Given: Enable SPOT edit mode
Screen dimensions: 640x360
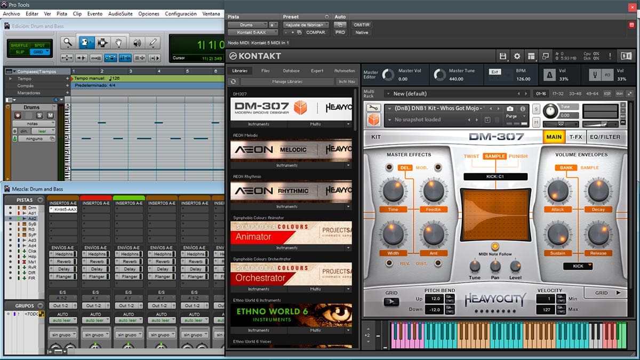Looking at the screenshot, I should [x=40, y=45].
